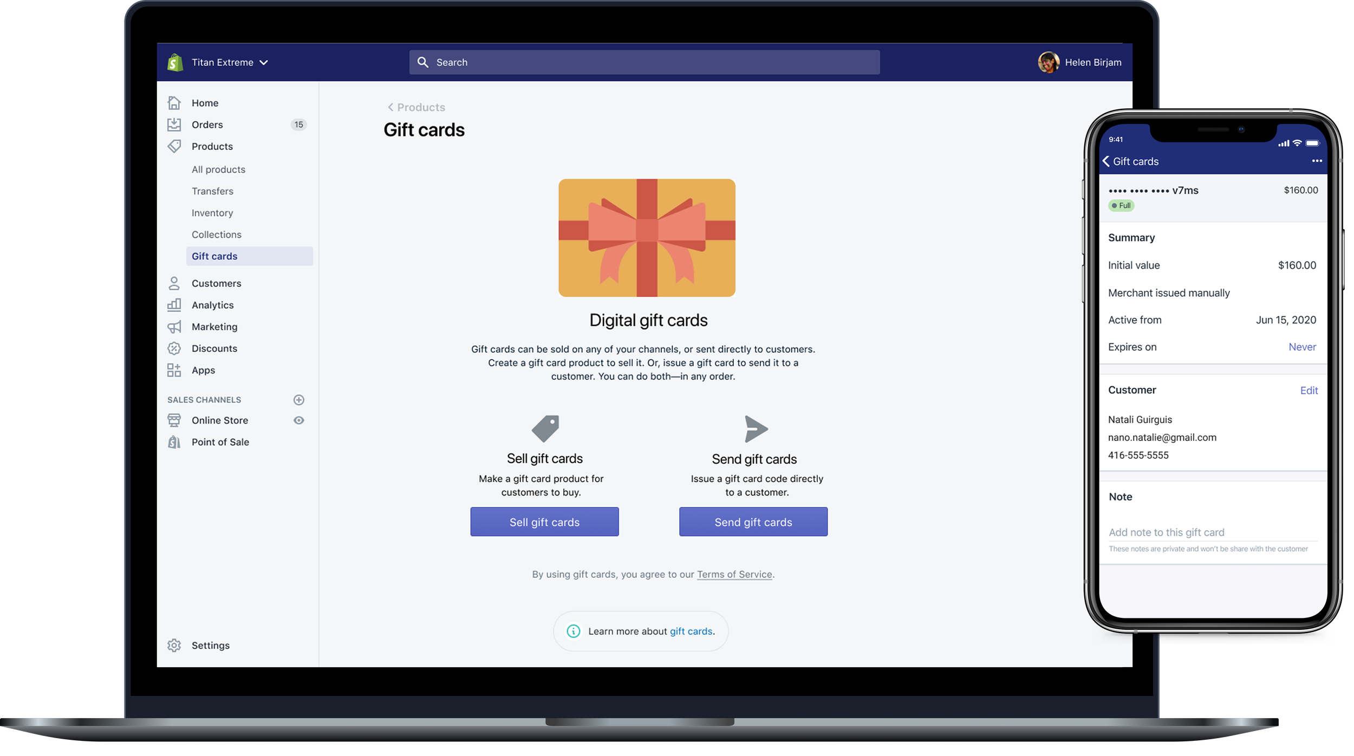1354x756 pixels.
Task: Click the Send gift cards button
Action: pos(753,522)
